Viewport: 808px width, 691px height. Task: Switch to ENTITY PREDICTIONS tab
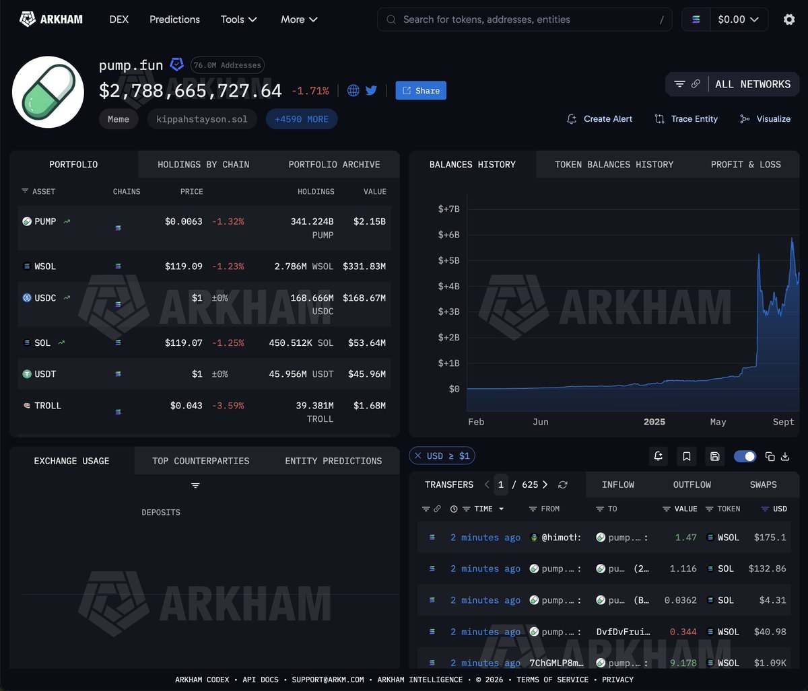tap(333, 461)
